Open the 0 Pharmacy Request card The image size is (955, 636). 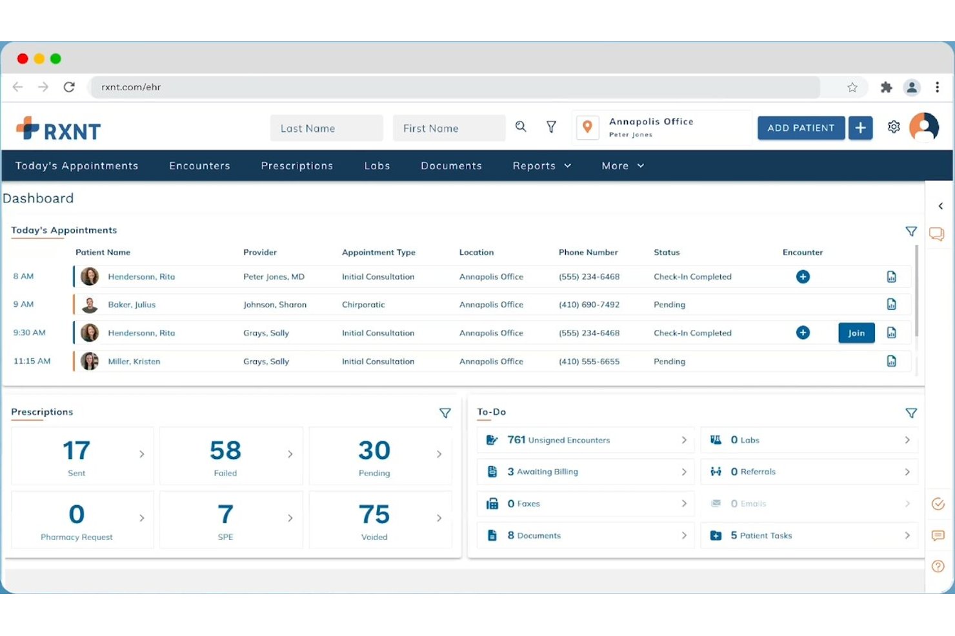pyautogui.click(x=83, y=520)
